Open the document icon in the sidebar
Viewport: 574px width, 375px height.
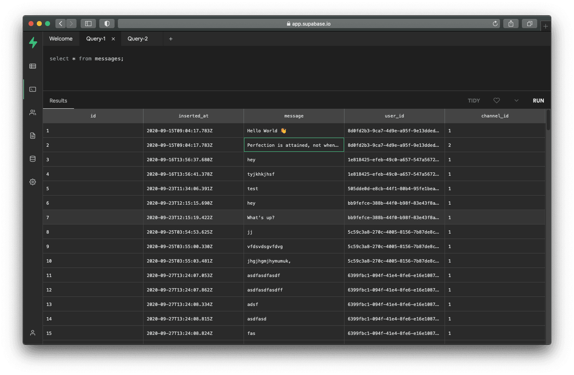33,136
